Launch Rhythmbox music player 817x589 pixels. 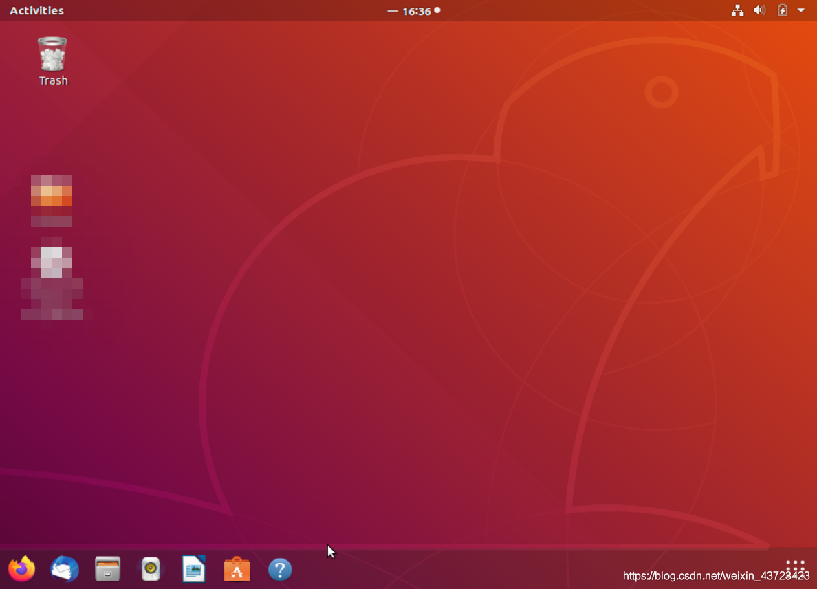click(x=151, y=568)
